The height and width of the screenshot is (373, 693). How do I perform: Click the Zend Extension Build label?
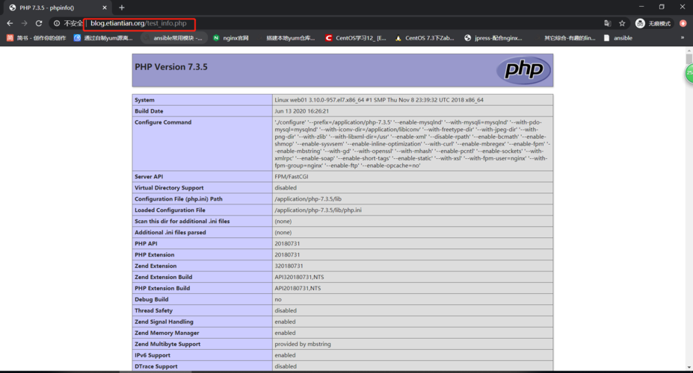pyautogui.click(x=164, y=277)
